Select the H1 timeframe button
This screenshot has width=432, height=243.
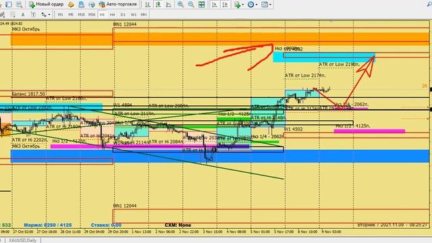102,15
